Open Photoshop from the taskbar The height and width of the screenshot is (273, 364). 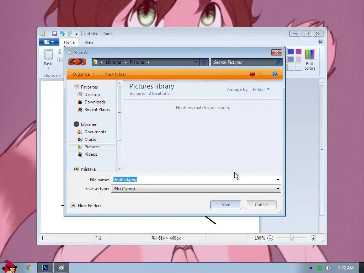(45, 268)
